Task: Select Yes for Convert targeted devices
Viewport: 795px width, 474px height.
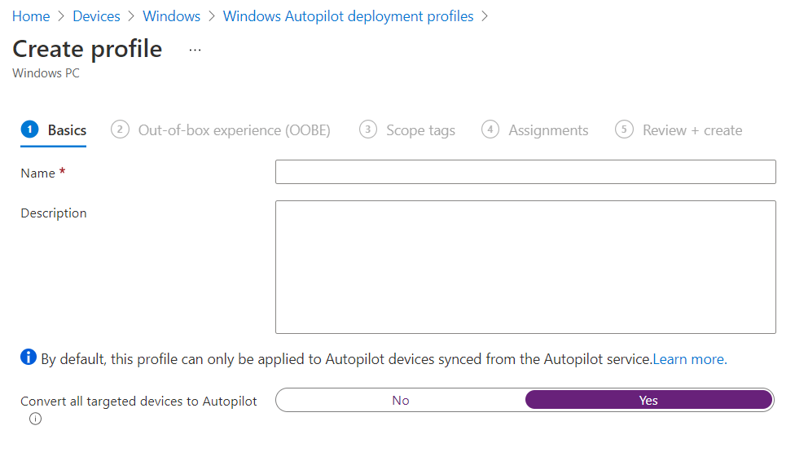Action: (x=648, y=400)
